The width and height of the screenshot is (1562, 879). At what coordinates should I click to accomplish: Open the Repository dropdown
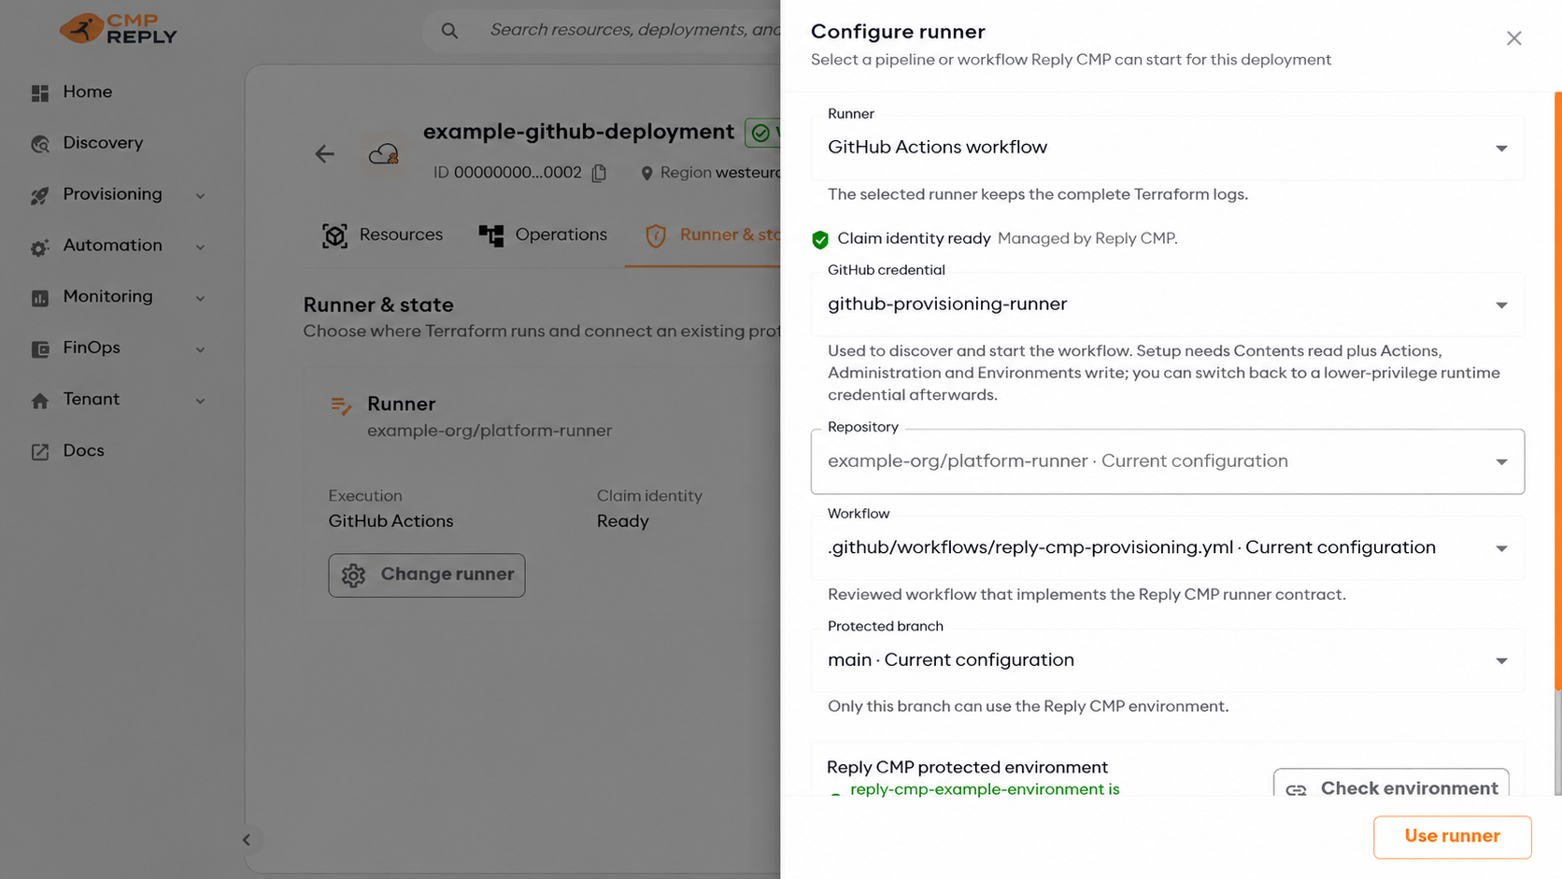(x=1168, y=461)
